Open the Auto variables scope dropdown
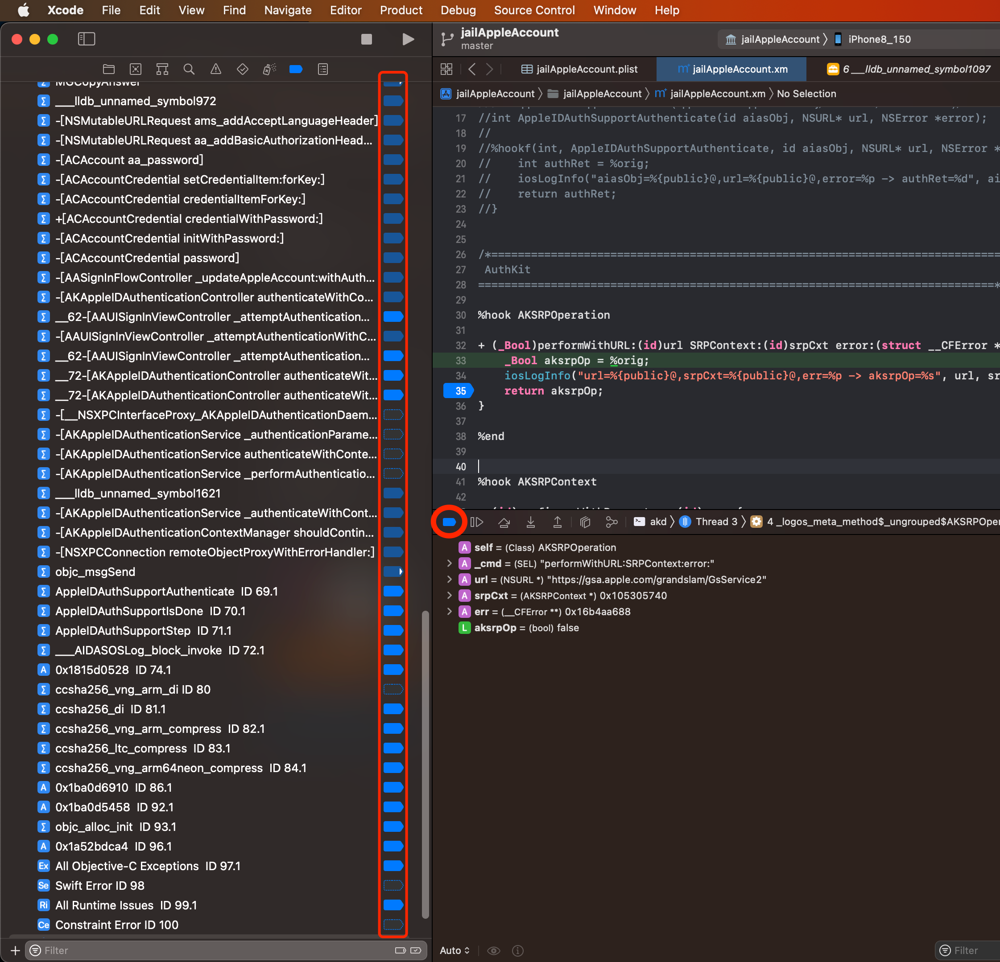The height and width of the screenshot is (962, 1000). coord(455,950)
